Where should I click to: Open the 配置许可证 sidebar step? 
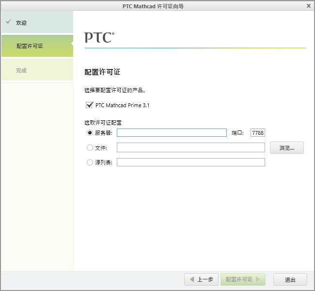37,46
